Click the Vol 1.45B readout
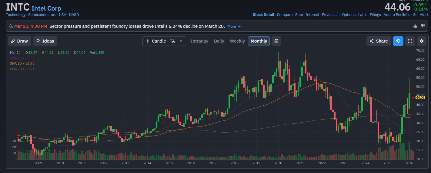This screenshot has width=431, height=173. (x=97, y=53)
